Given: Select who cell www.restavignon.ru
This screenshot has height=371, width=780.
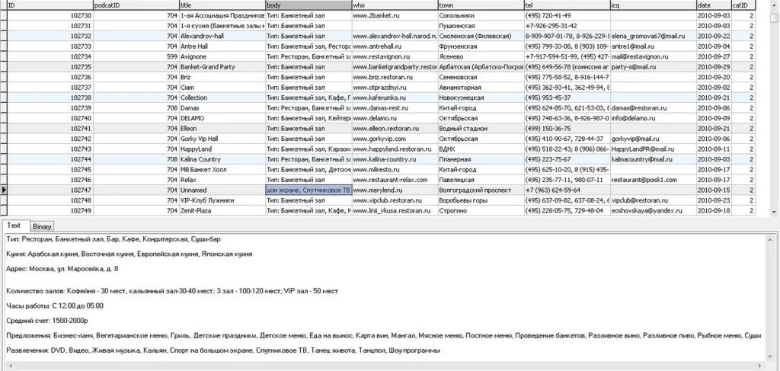Looking at the screenshot, I should 395,56.
